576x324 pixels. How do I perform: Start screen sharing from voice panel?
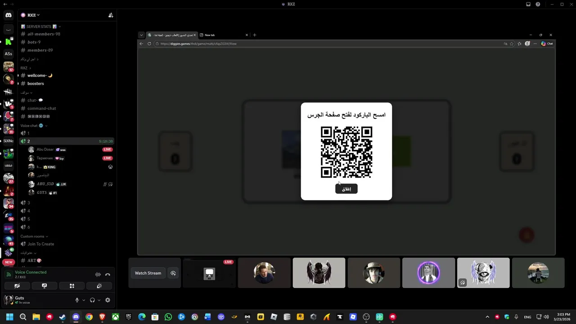[x=44, y=286]
